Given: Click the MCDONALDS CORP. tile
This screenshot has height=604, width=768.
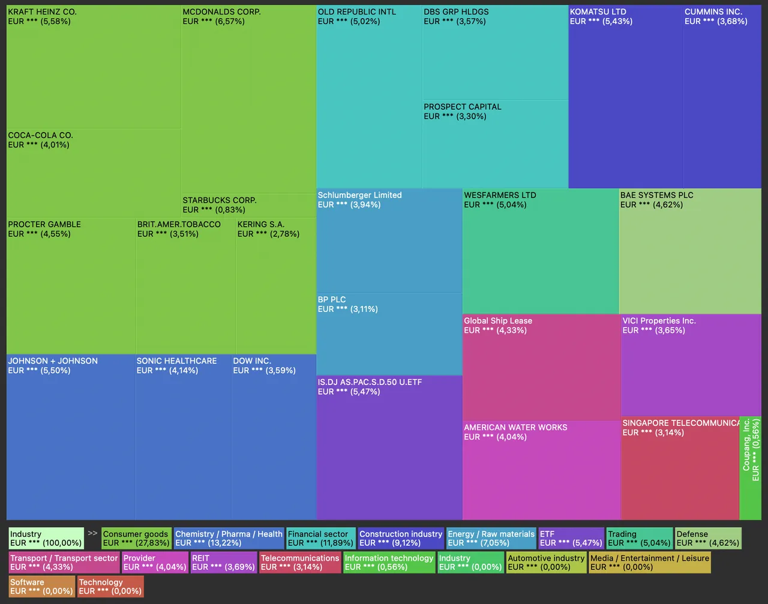Looking at the screenshot, I should point(248,100).
